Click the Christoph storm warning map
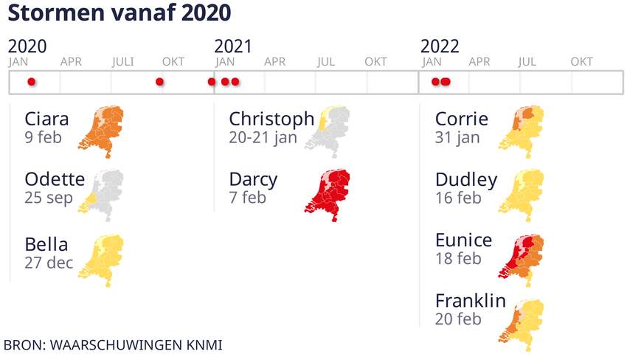Viewport: 630px width, 354px height. [328, 131]
